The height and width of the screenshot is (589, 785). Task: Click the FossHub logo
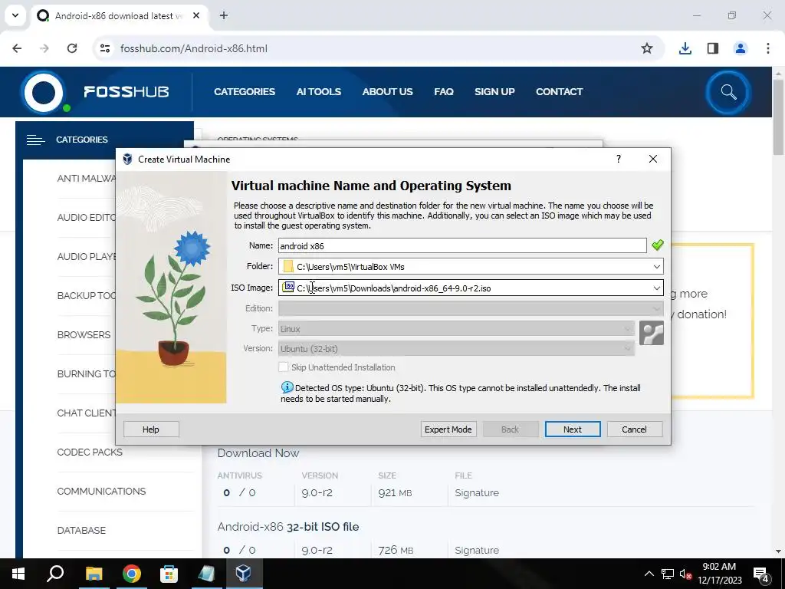tap(96, 92)
